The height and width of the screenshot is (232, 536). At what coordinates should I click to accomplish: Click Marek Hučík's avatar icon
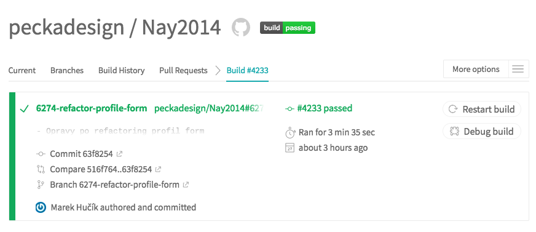(41, 207)
